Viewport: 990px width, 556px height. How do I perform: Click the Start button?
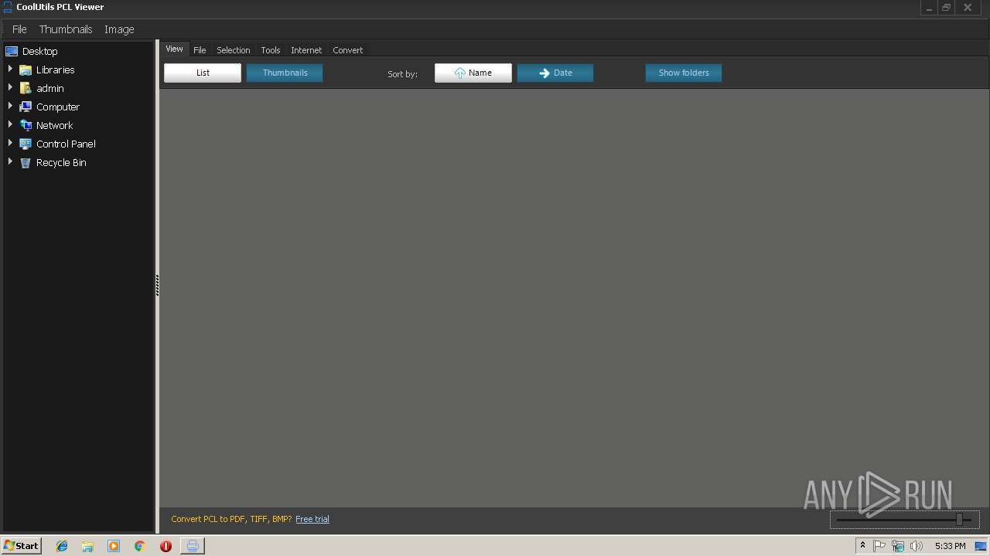tap(22, 546)
